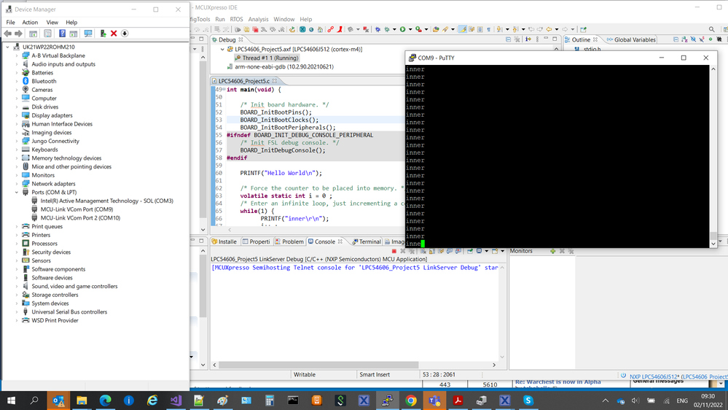Click the red link icon in MCUXpresso toolbar

330,29
